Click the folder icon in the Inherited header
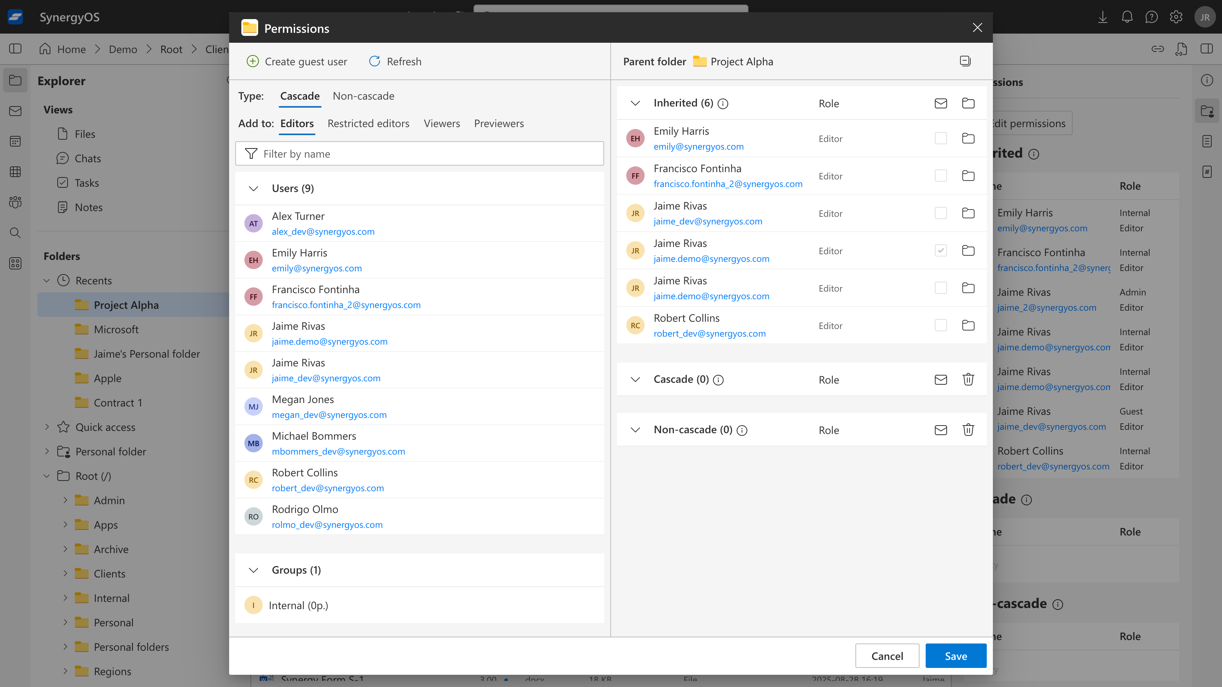The width and height of the screenshot is (1222, 687). (x=968, y=103)
